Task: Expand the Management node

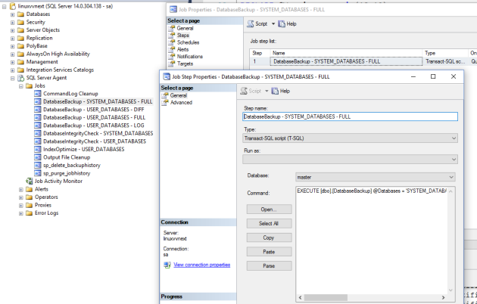Action: coord(12,62)
